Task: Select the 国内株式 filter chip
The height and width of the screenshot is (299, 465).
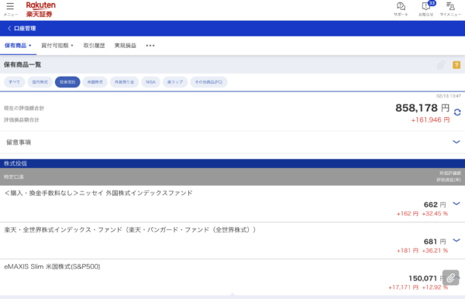Action: point(40,82)
